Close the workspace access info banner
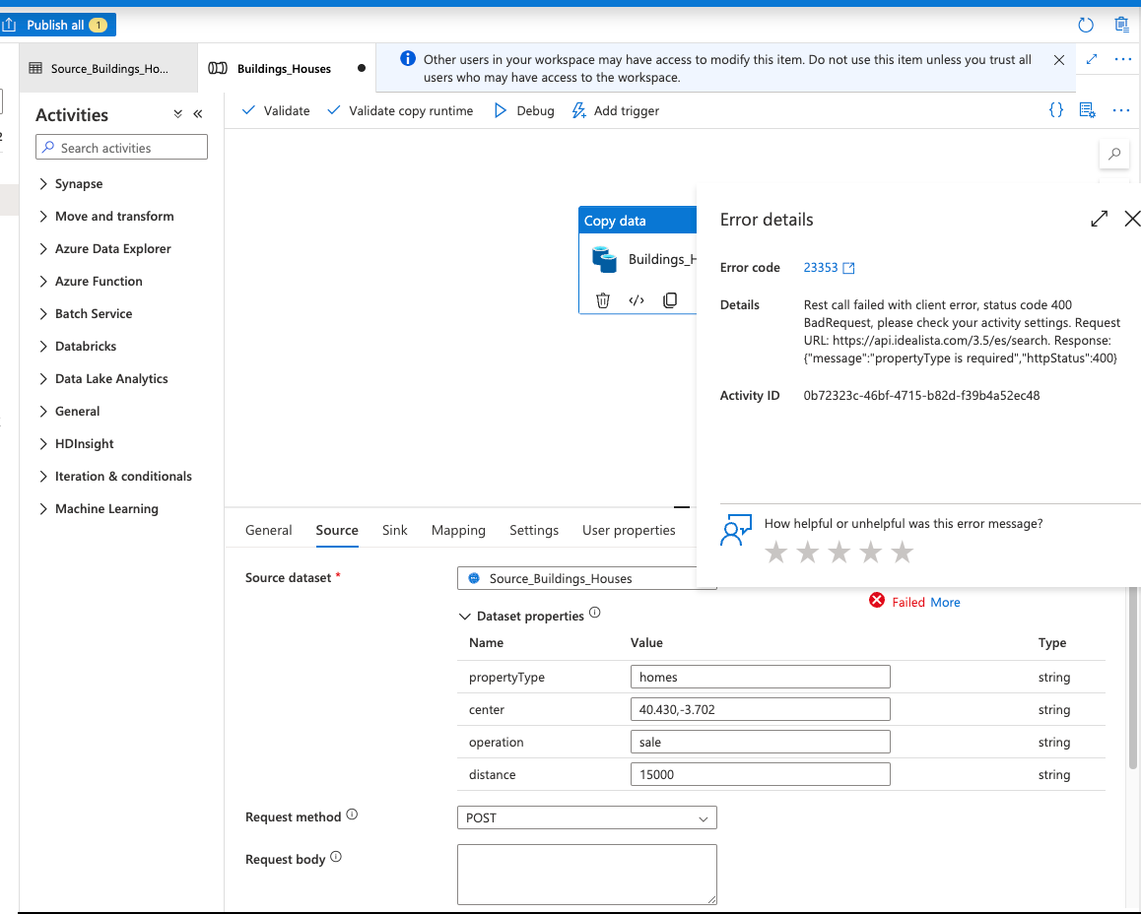The height and width of the screenshot is (914, 1141). (x=1059, y=60)
